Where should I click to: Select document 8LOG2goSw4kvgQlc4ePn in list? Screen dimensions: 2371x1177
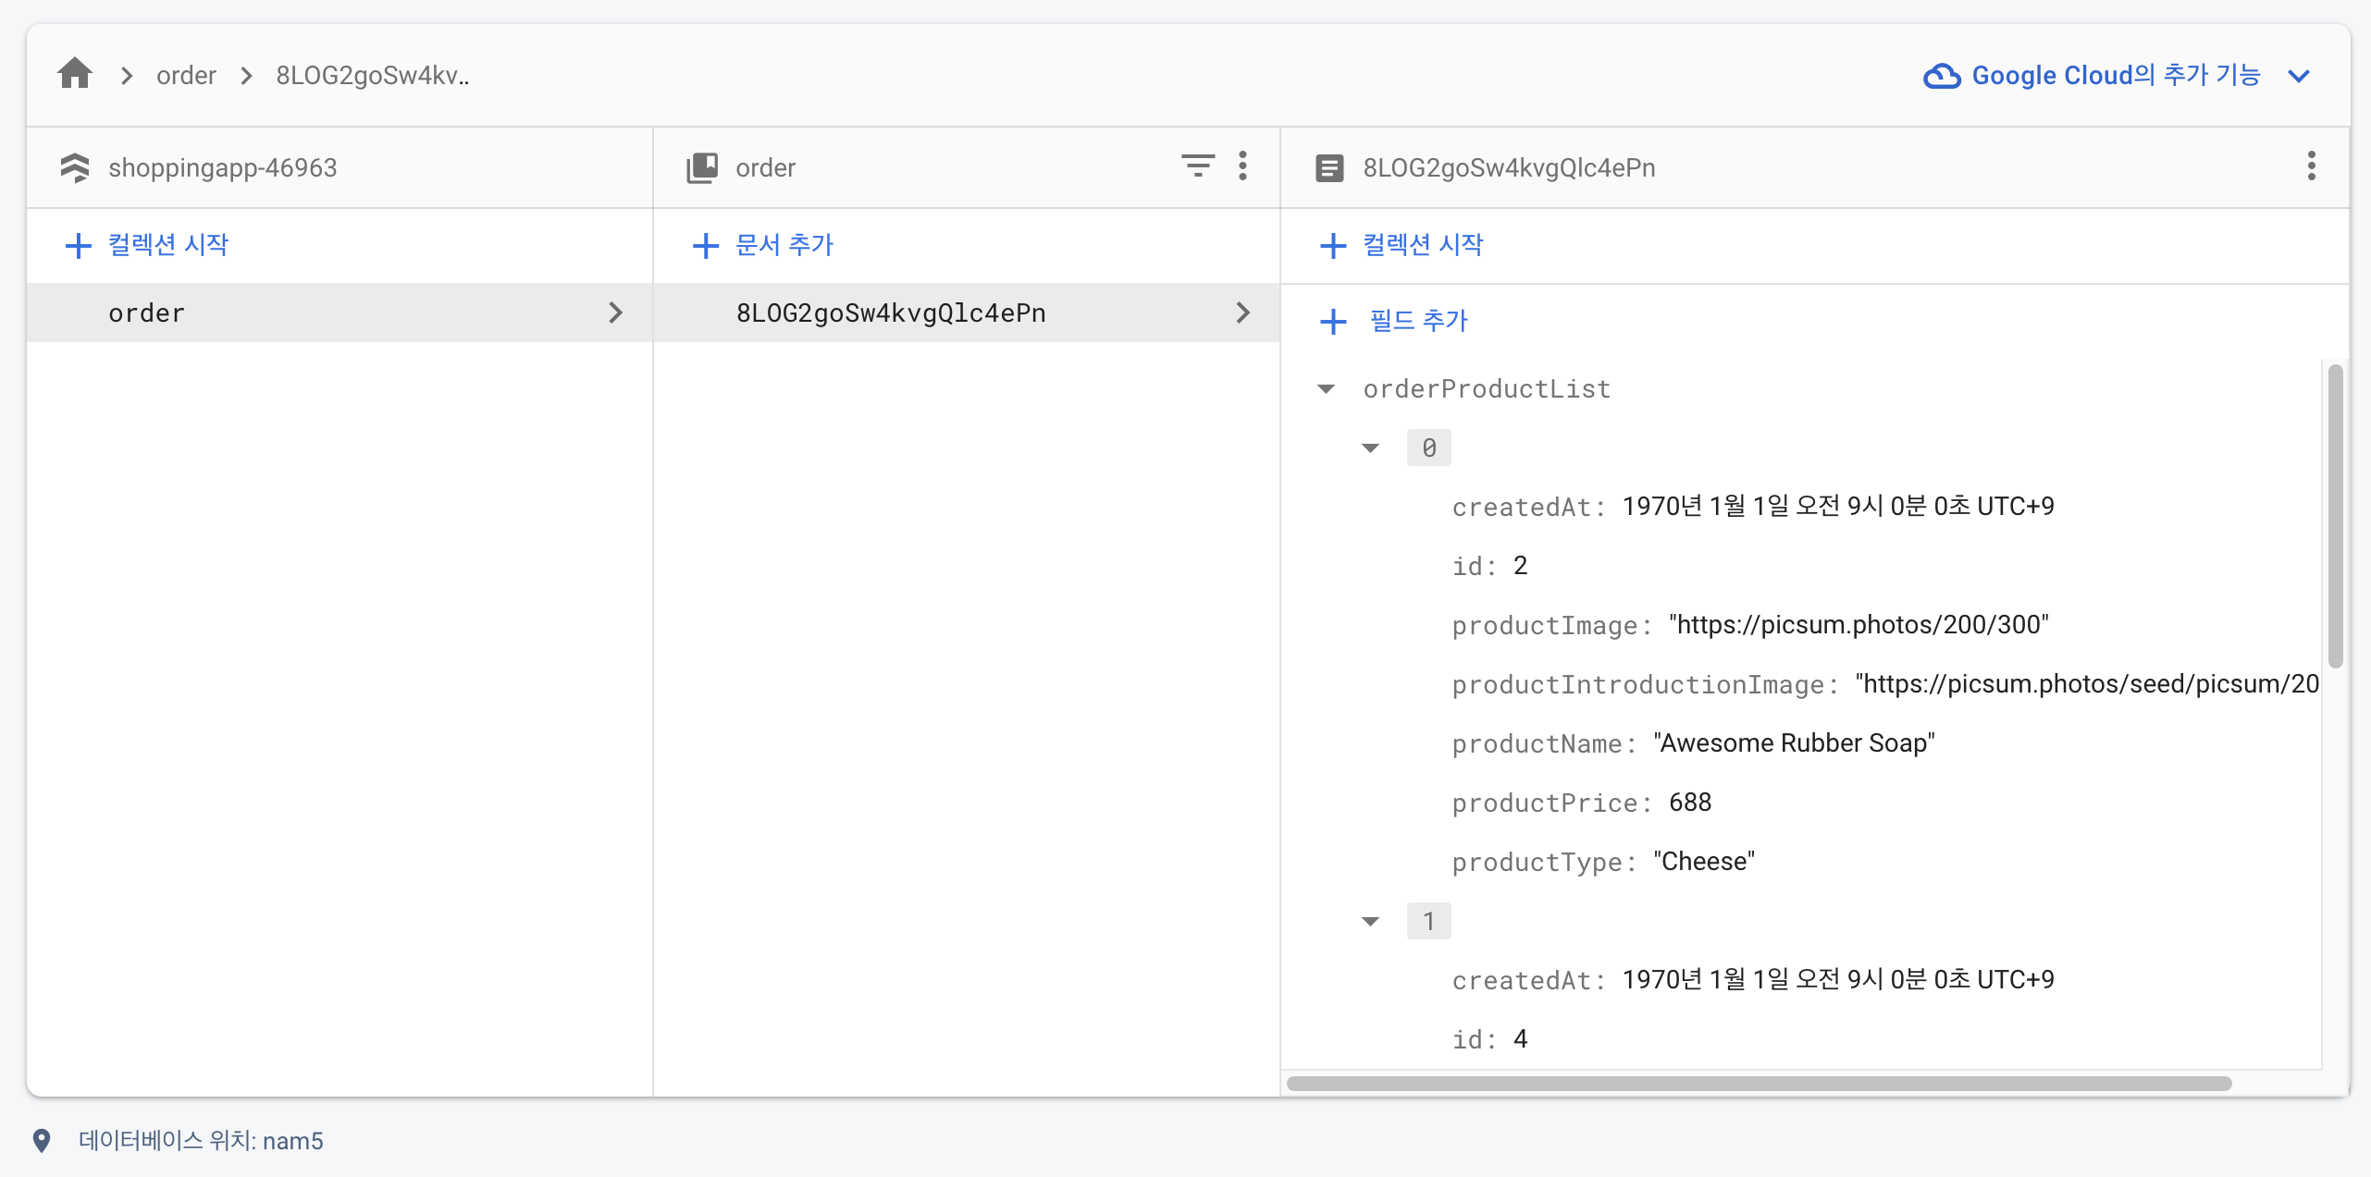pyautogui.click(x=967, y=313)
